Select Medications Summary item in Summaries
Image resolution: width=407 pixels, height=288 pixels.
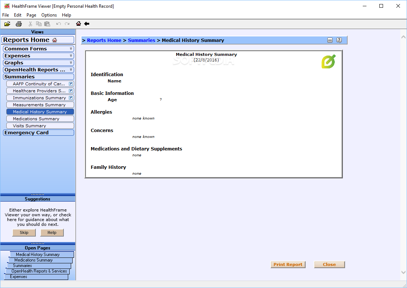coord(40,119)
